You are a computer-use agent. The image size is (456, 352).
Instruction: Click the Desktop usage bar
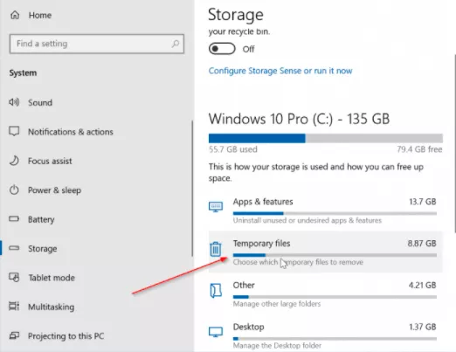pos(335,339)
